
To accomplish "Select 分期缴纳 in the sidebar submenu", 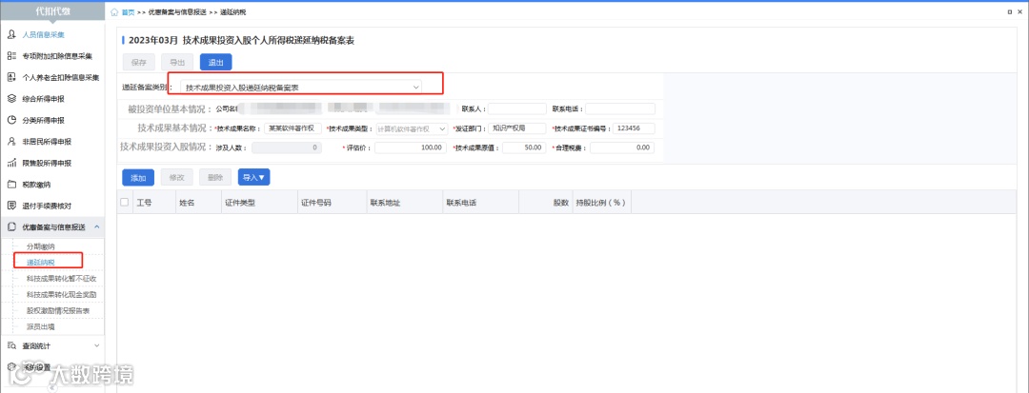I will click(x=41, y=247).
